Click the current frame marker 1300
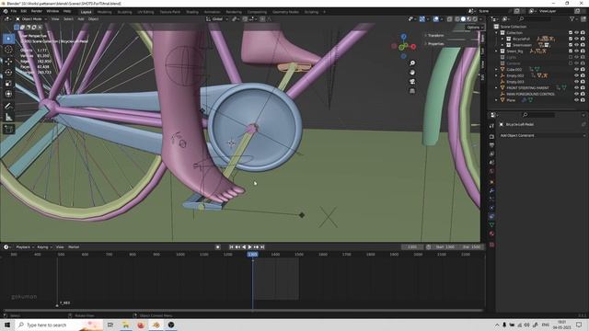 tap(252, 255)
